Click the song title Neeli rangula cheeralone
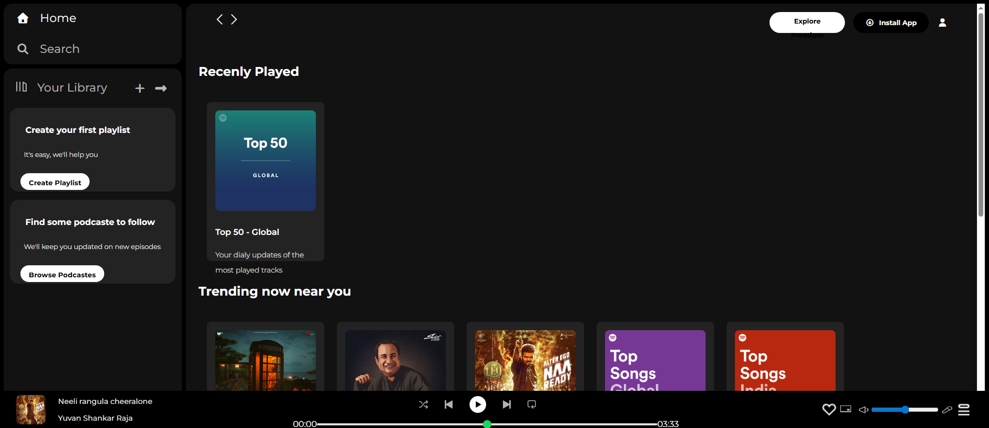Screen dimensions: 989x428 click(105, 401)
